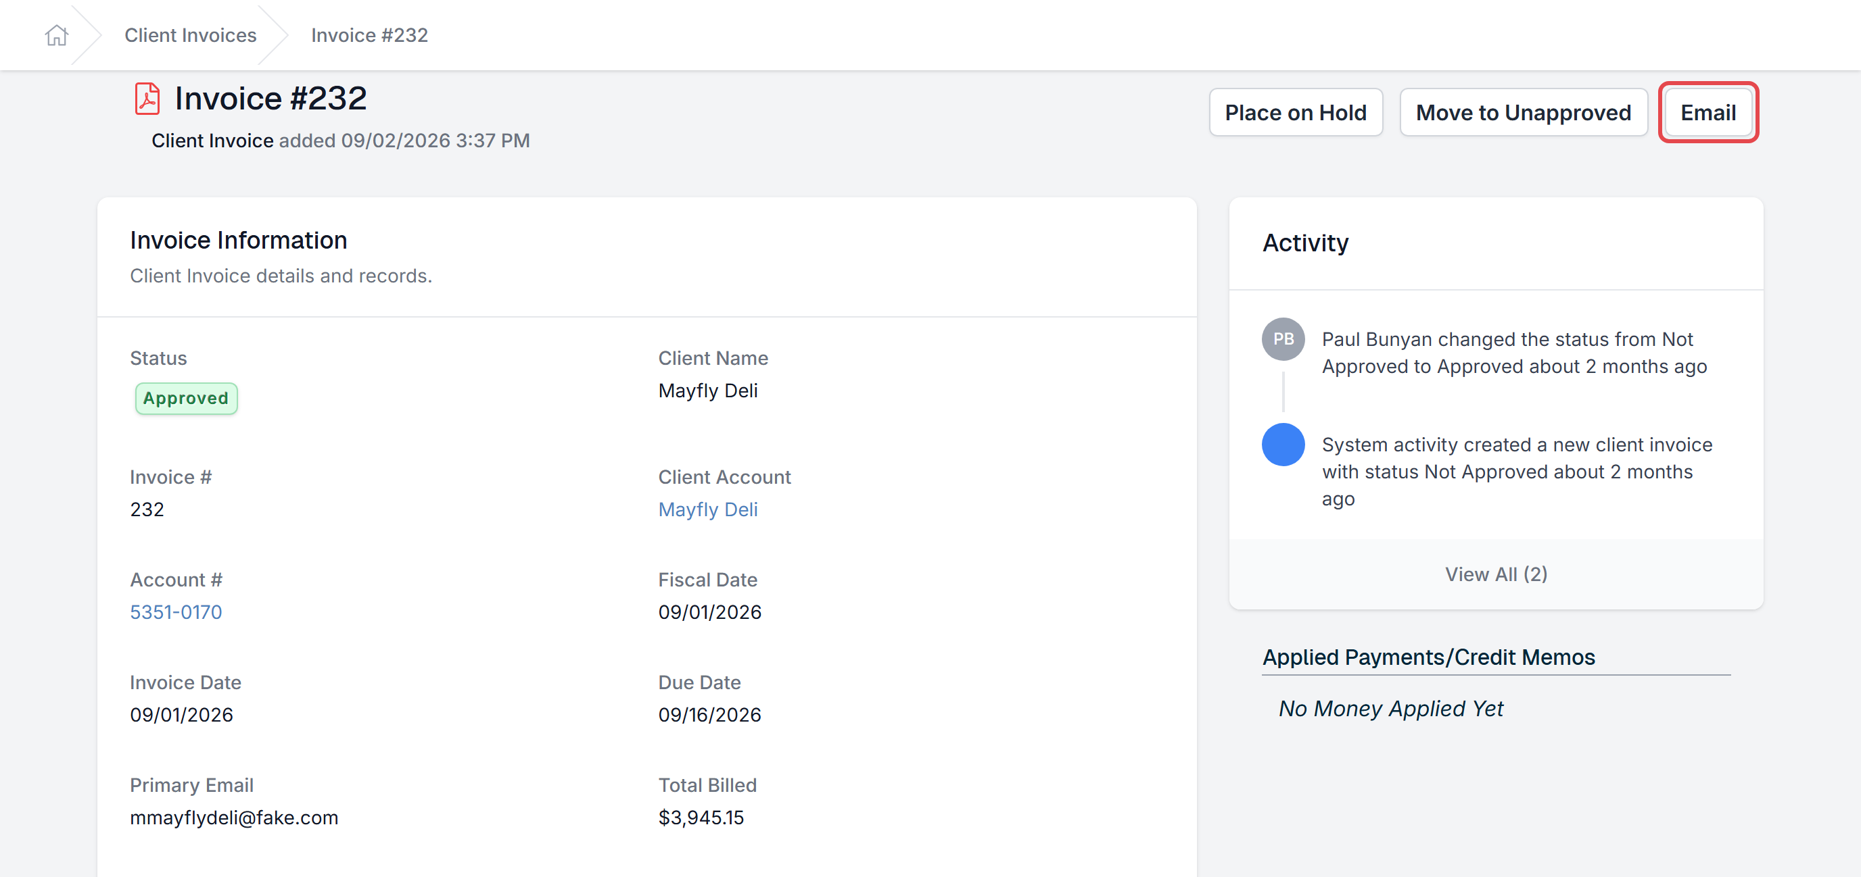Click the Approved status badge
Viewport: 1861px width, 877px height.
click(x=186, y=399)
